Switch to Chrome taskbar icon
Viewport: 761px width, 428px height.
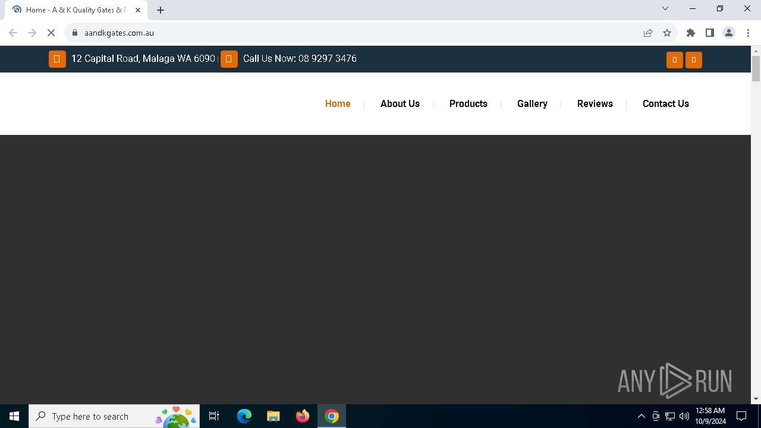(332, 416)
